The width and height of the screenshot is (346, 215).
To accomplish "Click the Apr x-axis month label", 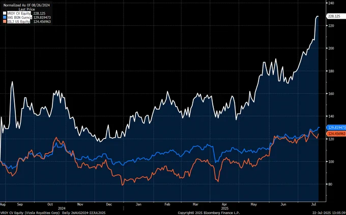I will click(x=224, y=204).
